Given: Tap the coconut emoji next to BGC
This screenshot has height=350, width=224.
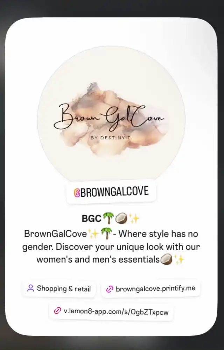Looking at the screenshot, I should pyautogui.click(x=121, y=218).
